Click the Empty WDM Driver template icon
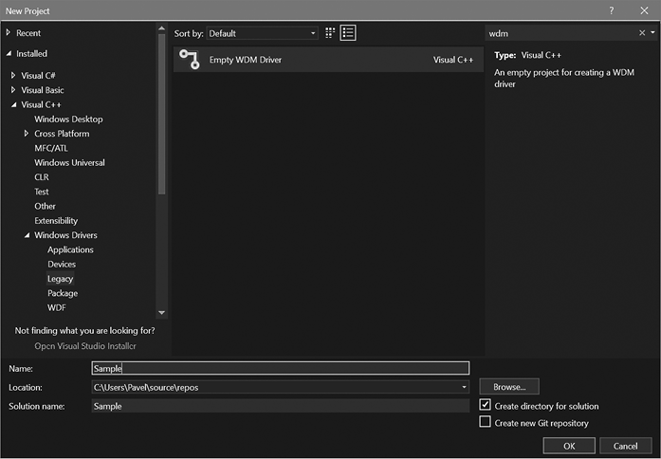The height and width of the screenshot is (459, 661). [190, 60]
